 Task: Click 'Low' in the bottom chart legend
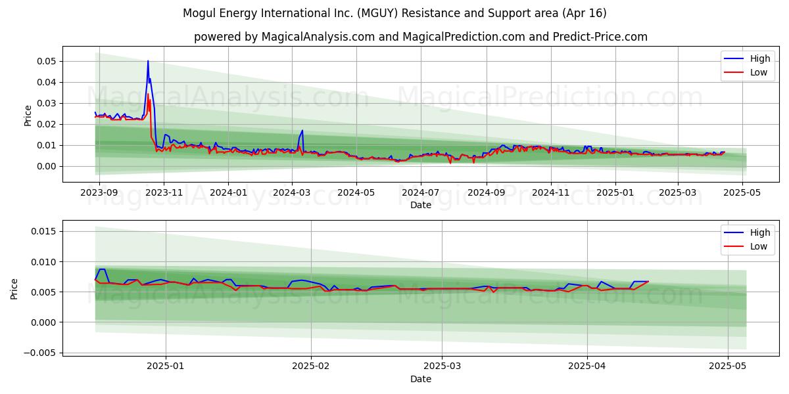click(759, 246)
